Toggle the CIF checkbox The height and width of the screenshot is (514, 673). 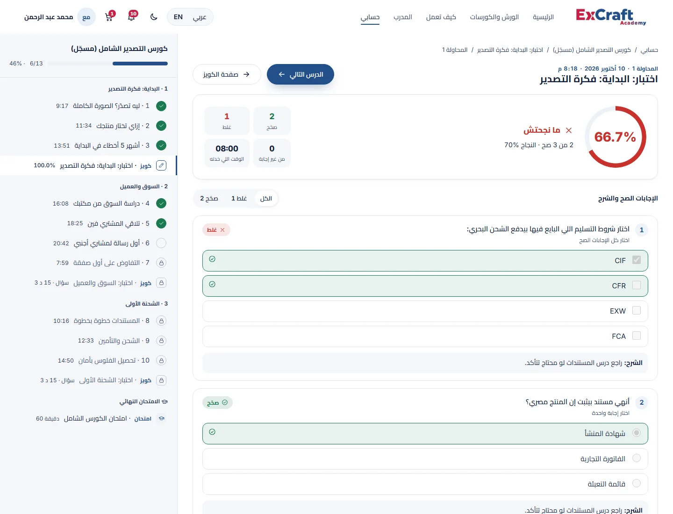click(x=637, y=260)
